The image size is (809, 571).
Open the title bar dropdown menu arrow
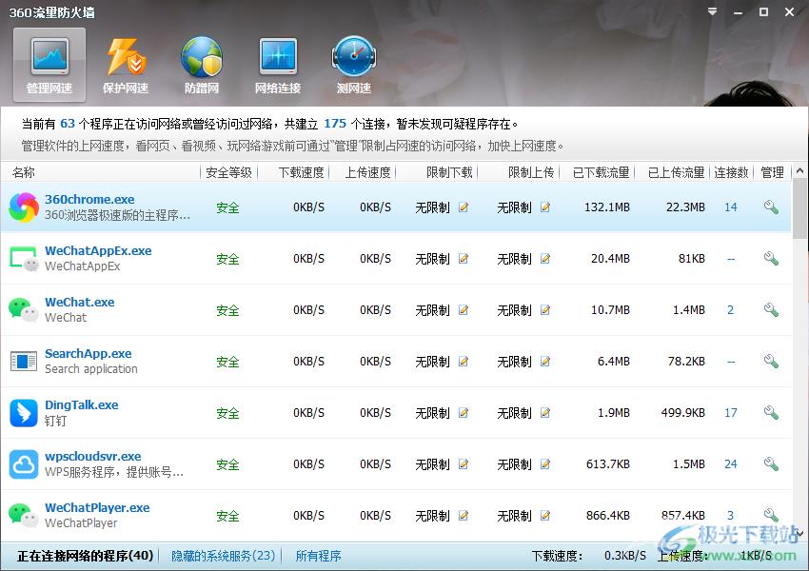click(713, 11)
